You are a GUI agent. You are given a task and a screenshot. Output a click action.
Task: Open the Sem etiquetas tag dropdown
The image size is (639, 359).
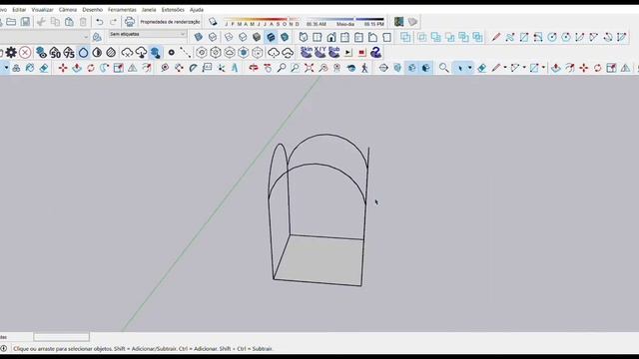tap(147, 34)
